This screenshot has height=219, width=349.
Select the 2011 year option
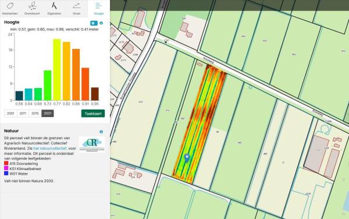[x=23, y=114]
